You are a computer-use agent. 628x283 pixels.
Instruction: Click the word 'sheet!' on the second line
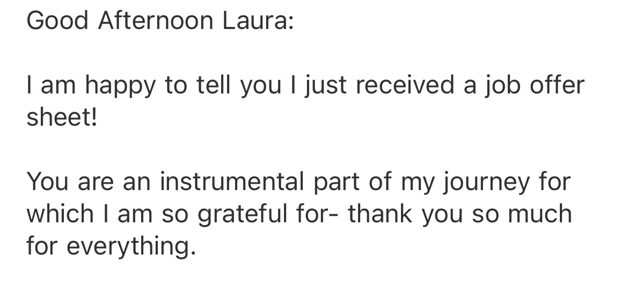click(x=62, y=117)
